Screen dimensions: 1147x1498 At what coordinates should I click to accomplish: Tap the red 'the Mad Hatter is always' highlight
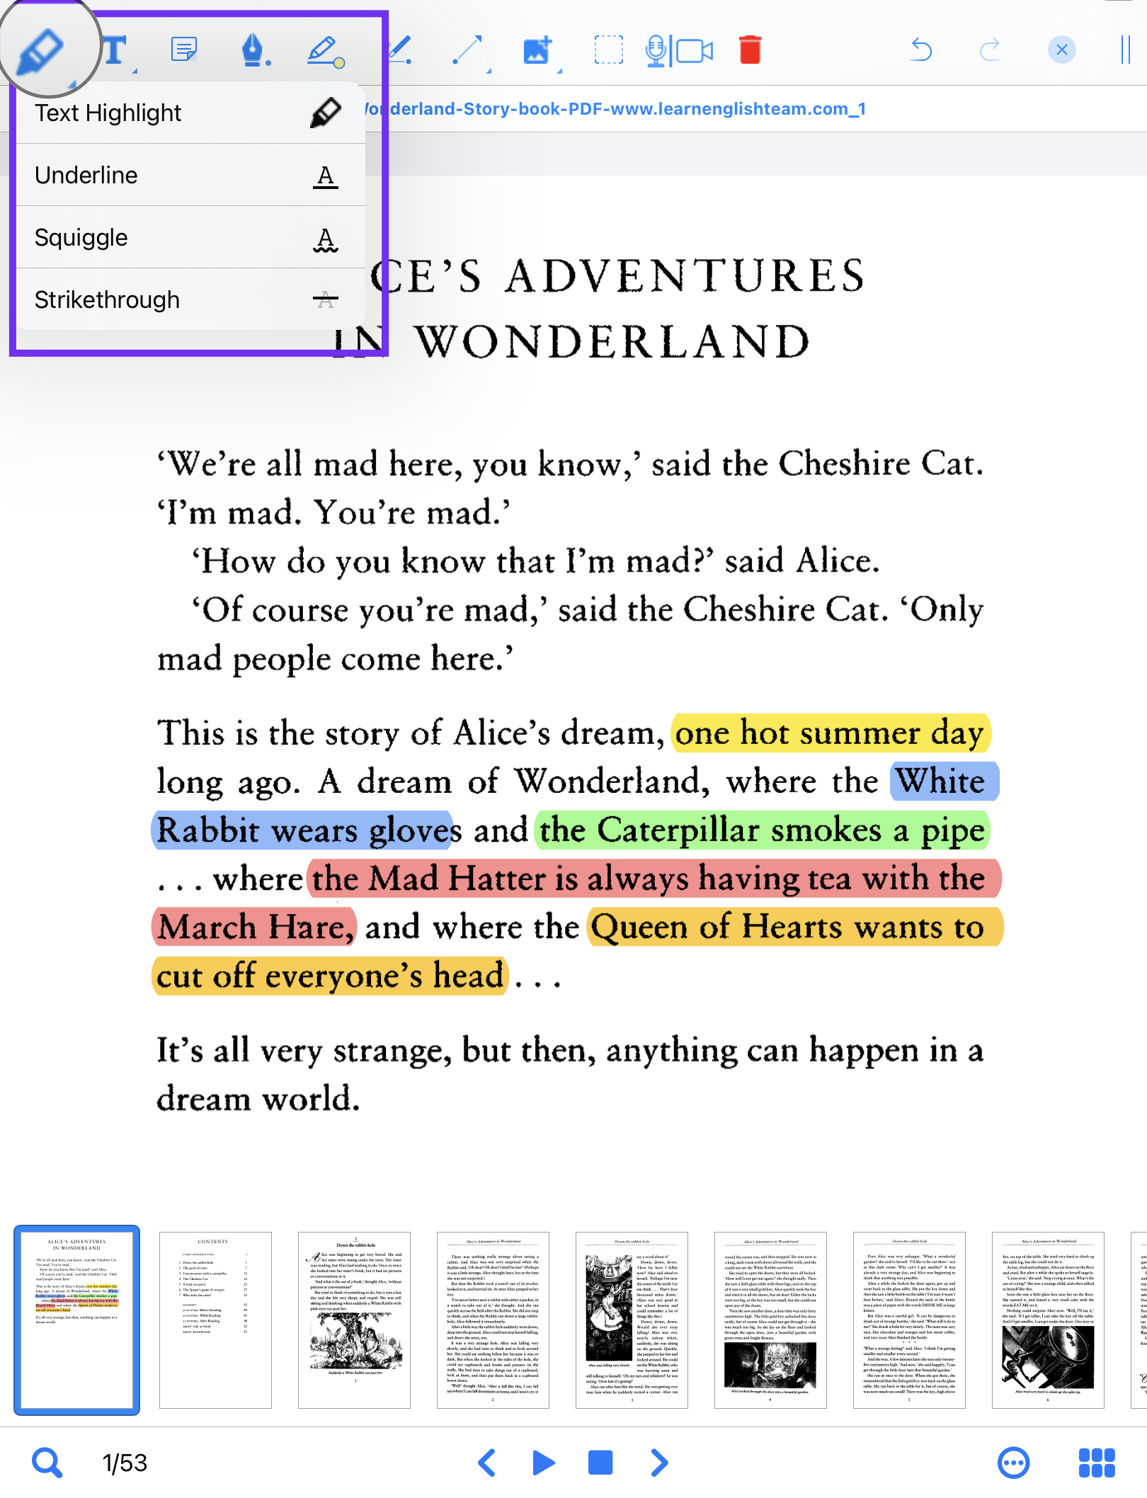(654, 879)
